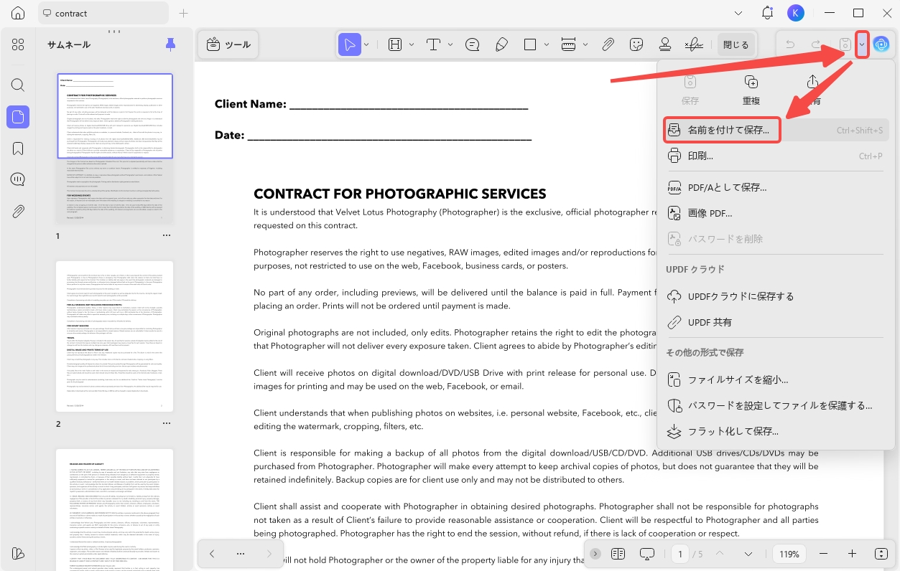Click the attachment paperclip toolbar icon
Viewport: 900px width, 571px height.
click(608, 44)
